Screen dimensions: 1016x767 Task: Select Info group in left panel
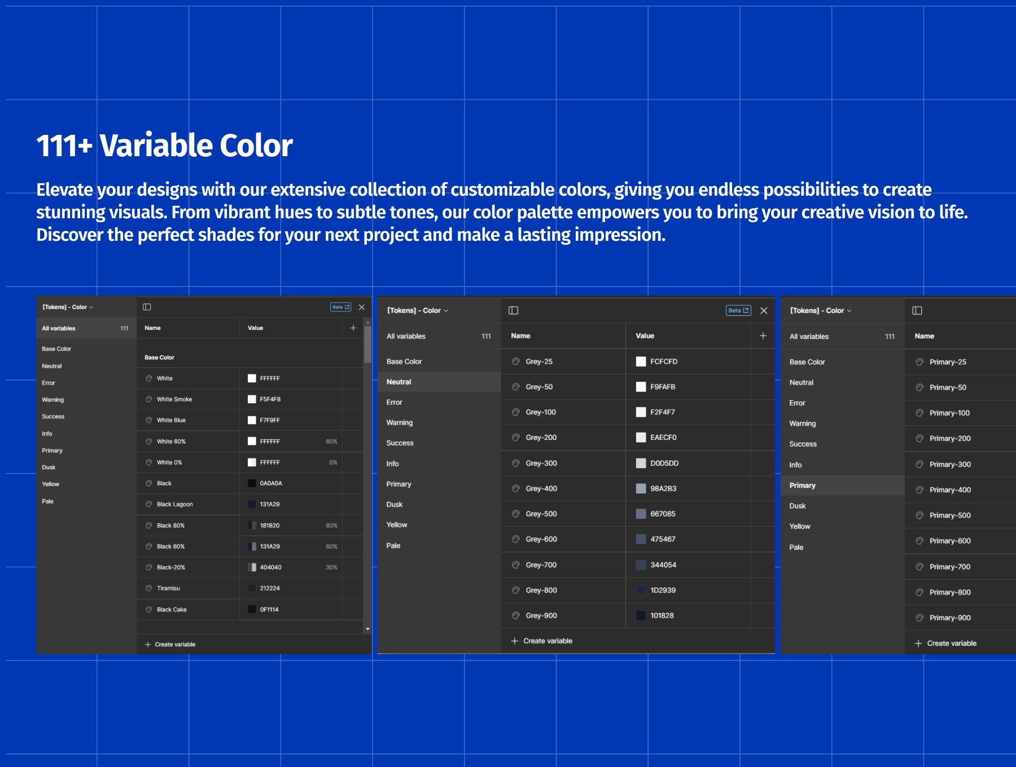(x=47, y=434)
